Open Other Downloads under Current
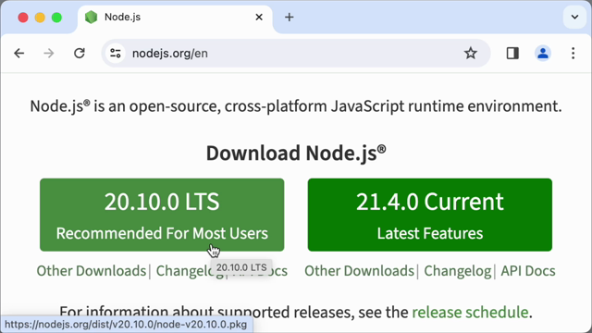 (x=360, y=271)
